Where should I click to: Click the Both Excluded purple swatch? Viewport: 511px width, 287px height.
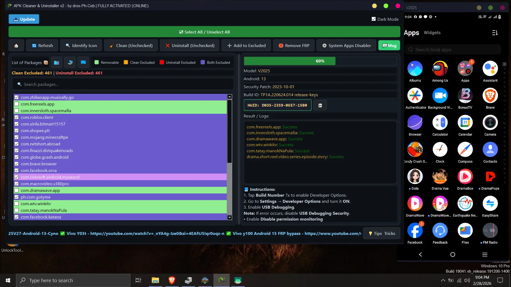(203, 62)
